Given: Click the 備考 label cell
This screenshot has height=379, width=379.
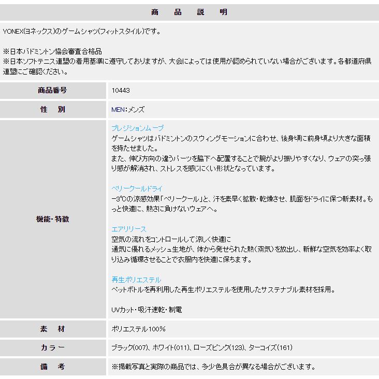Looking at the screenshot, I should (x=53, y=367).
